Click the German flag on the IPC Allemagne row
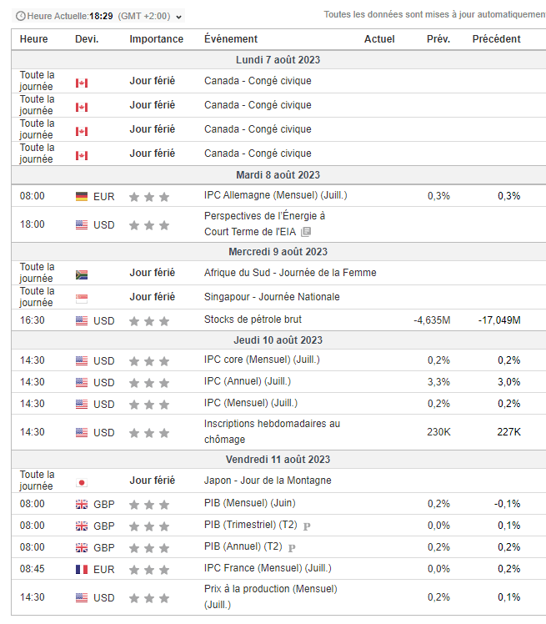The width and height of the screenshot is (546, 624). point(82,196)
